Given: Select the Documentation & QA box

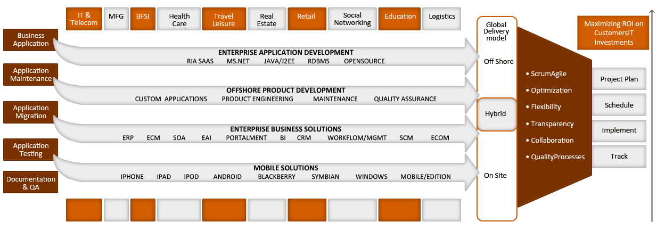Looking at the screenshot, I should 30,183.
